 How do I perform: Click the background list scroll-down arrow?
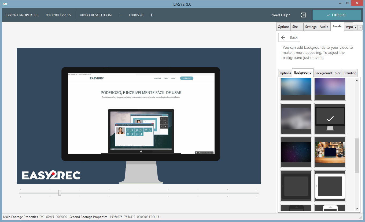[357, 209]
